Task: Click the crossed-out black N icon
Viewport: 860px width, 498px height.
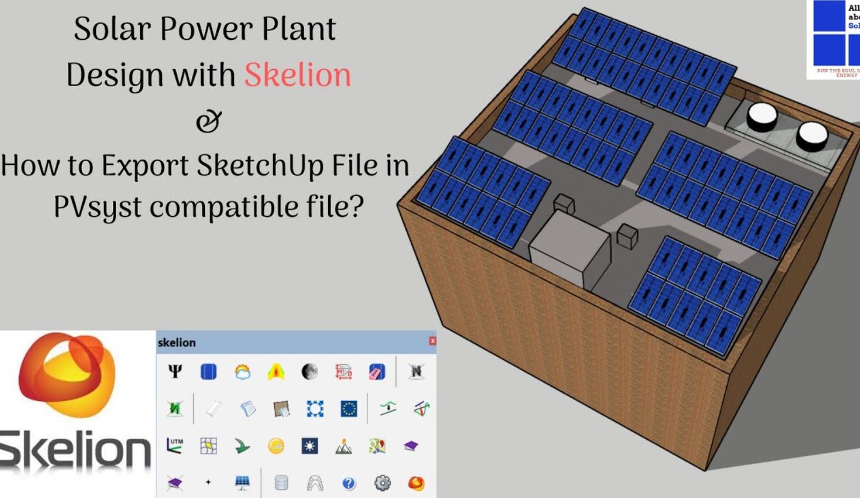Action: point(416,371)
